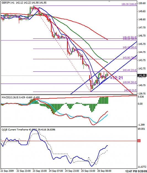Click the 69.001 QQE scale value
Viewport: 147px width, 173px height.
click(141, 129)
